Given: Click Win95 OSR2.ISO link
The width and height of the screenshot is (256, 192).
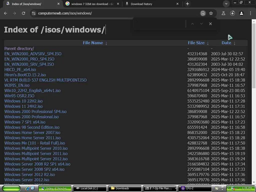Looking at the screenshot, I should tap(19, 96).
